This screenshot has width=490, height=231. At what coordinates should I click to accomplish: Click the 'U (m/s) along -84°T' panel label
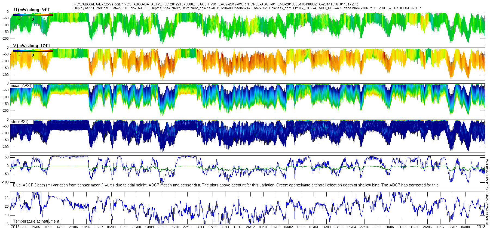click(32, 10)
